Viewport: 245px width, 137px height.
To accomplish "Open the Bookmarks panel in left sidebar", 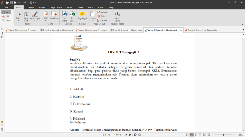I will click(x=2, y=38).
